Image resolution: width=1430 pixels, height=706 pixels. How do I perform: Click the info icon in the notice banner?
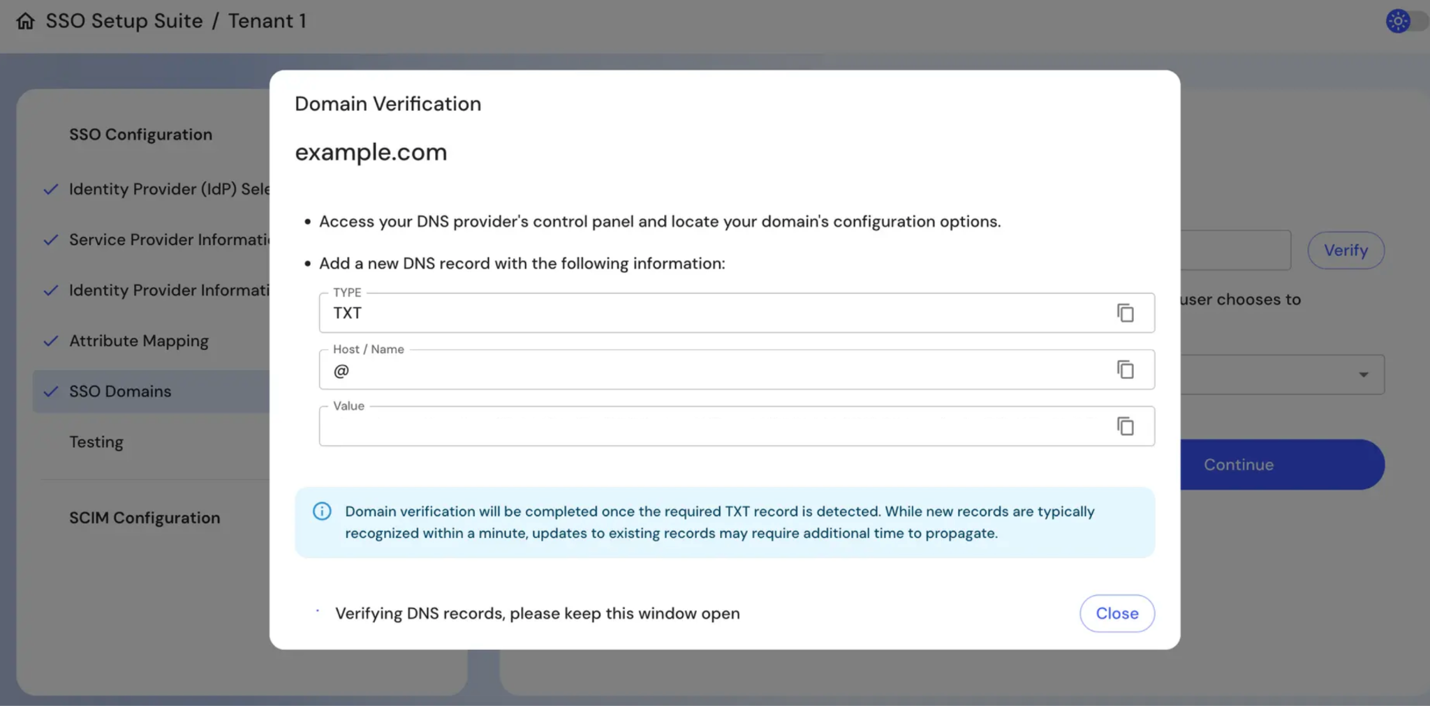[322, 511]
